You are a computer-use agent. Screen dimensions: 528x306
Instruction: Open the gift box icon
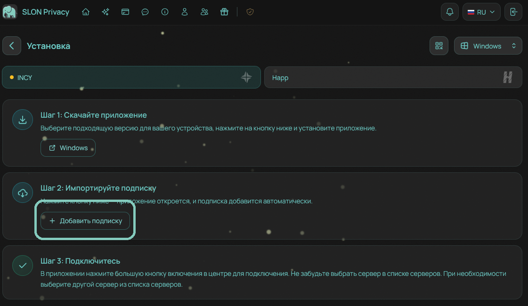(x=224, y=12)
